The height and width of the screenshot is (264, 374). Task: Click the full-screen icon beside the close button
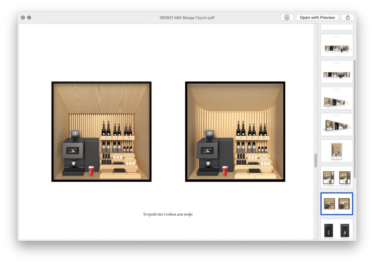pyautogui.click(x=29, y=18)
